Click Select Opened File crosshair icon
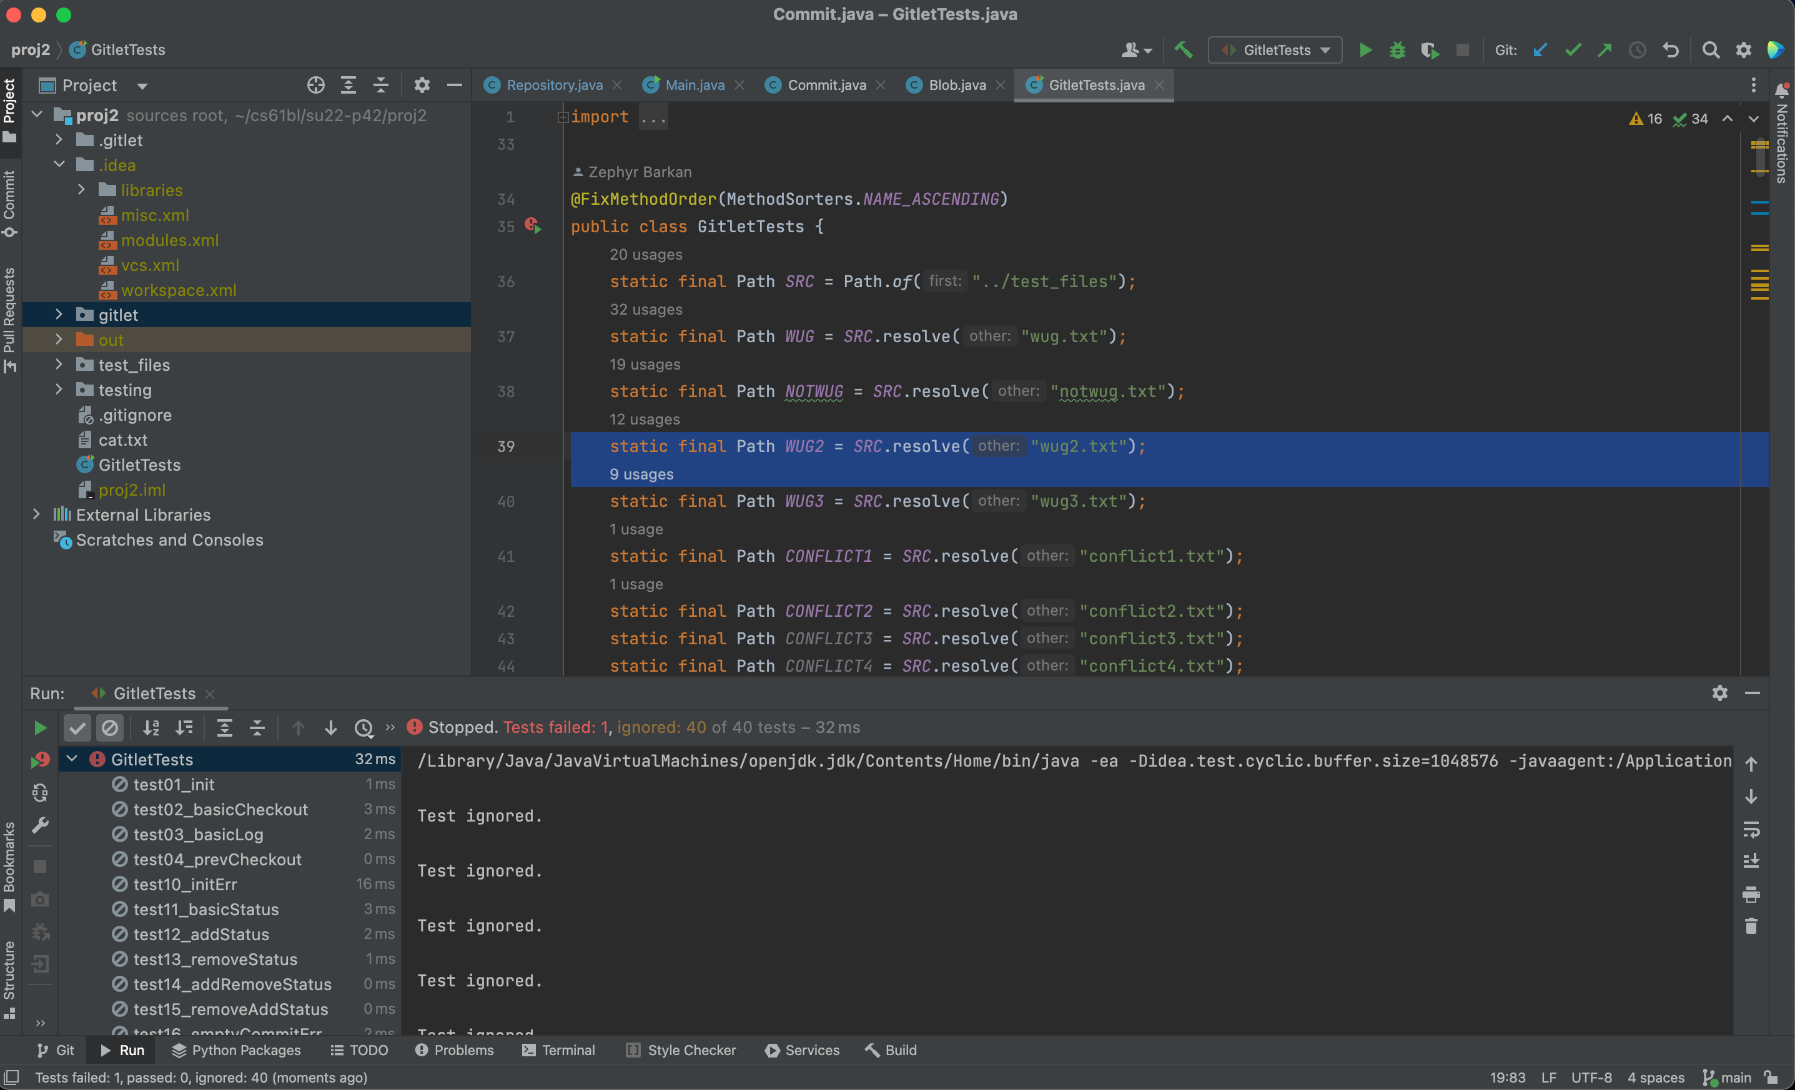The height and width of the screenshot is (1090, 1795). click(x=315, y=85)
